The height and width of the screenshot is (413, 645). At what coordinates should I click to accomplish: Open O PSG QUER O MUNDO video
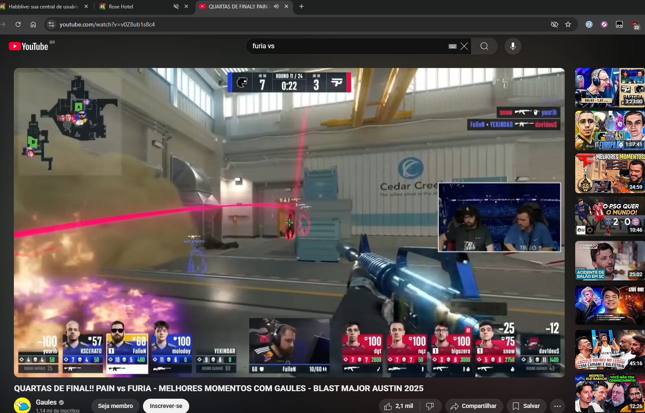pos(610,216)
